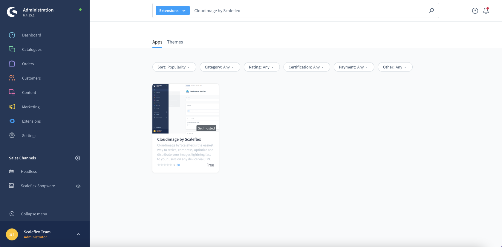Open the notifications bell

coord(486,11)
